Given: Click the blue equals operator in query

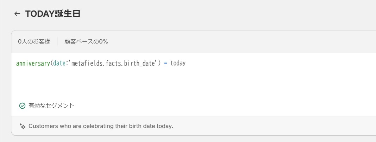Looking at the screenshot, I should [x=165, y=63].
